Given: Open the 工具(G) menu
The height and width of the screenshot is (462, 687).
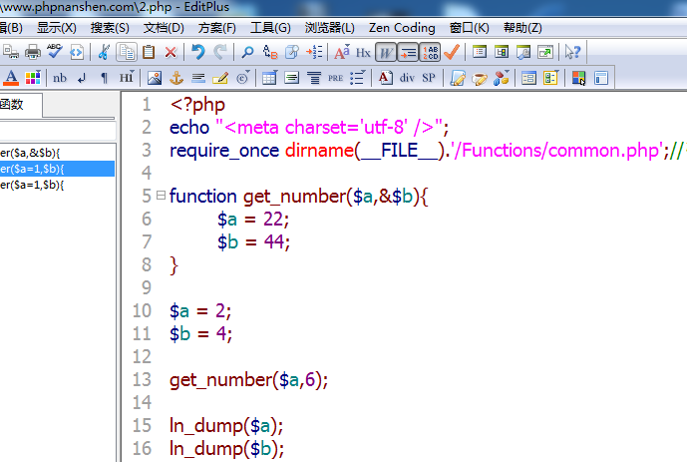Looking at the screenshot, I should pyautogui.click(x=270, y=28).
